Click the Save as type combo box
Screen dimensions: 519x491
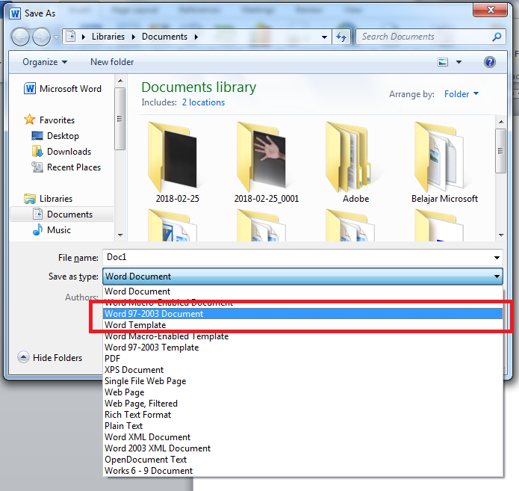tap(302, 277)
